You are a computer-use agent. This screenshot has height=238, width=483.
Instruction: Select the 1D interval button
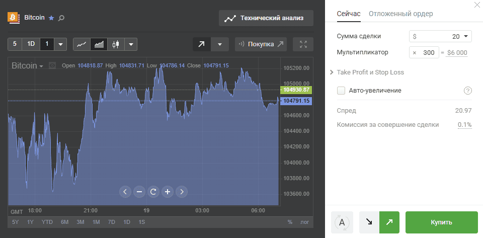coord(31,44)
